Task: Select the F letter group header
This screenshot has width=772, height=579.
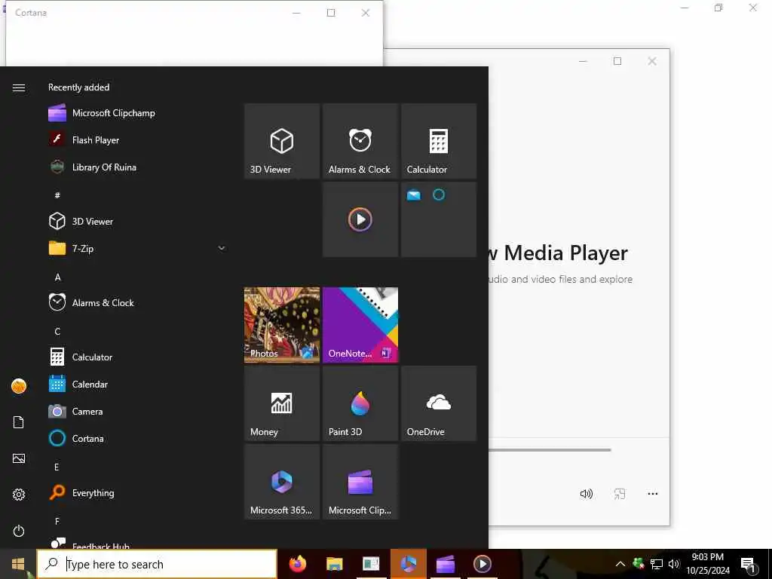Action: [x=57, y=521]
